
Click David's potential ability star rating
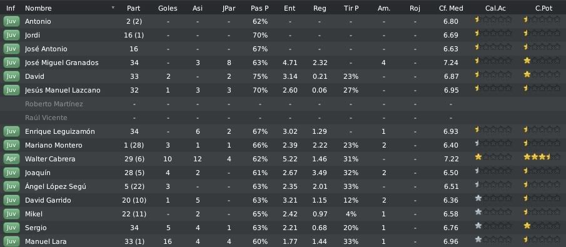542,74
